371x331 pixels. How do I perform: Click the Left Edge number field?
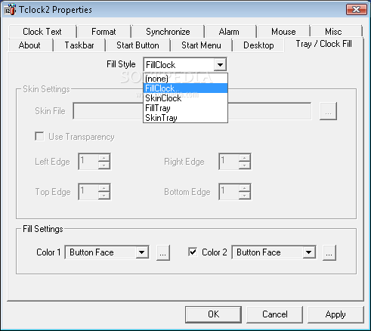88,162
